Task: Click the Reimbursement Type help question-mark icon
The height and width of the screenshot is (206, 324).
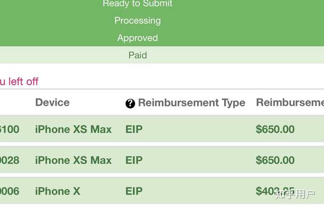Action: pyautogui.click(x=130, y=103)
